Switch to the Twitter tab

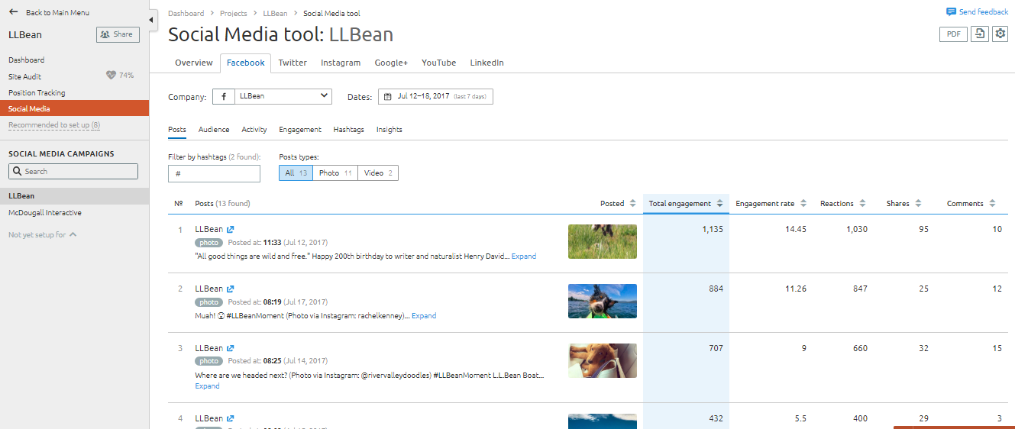pyautogui.click(x=293, y=63)
